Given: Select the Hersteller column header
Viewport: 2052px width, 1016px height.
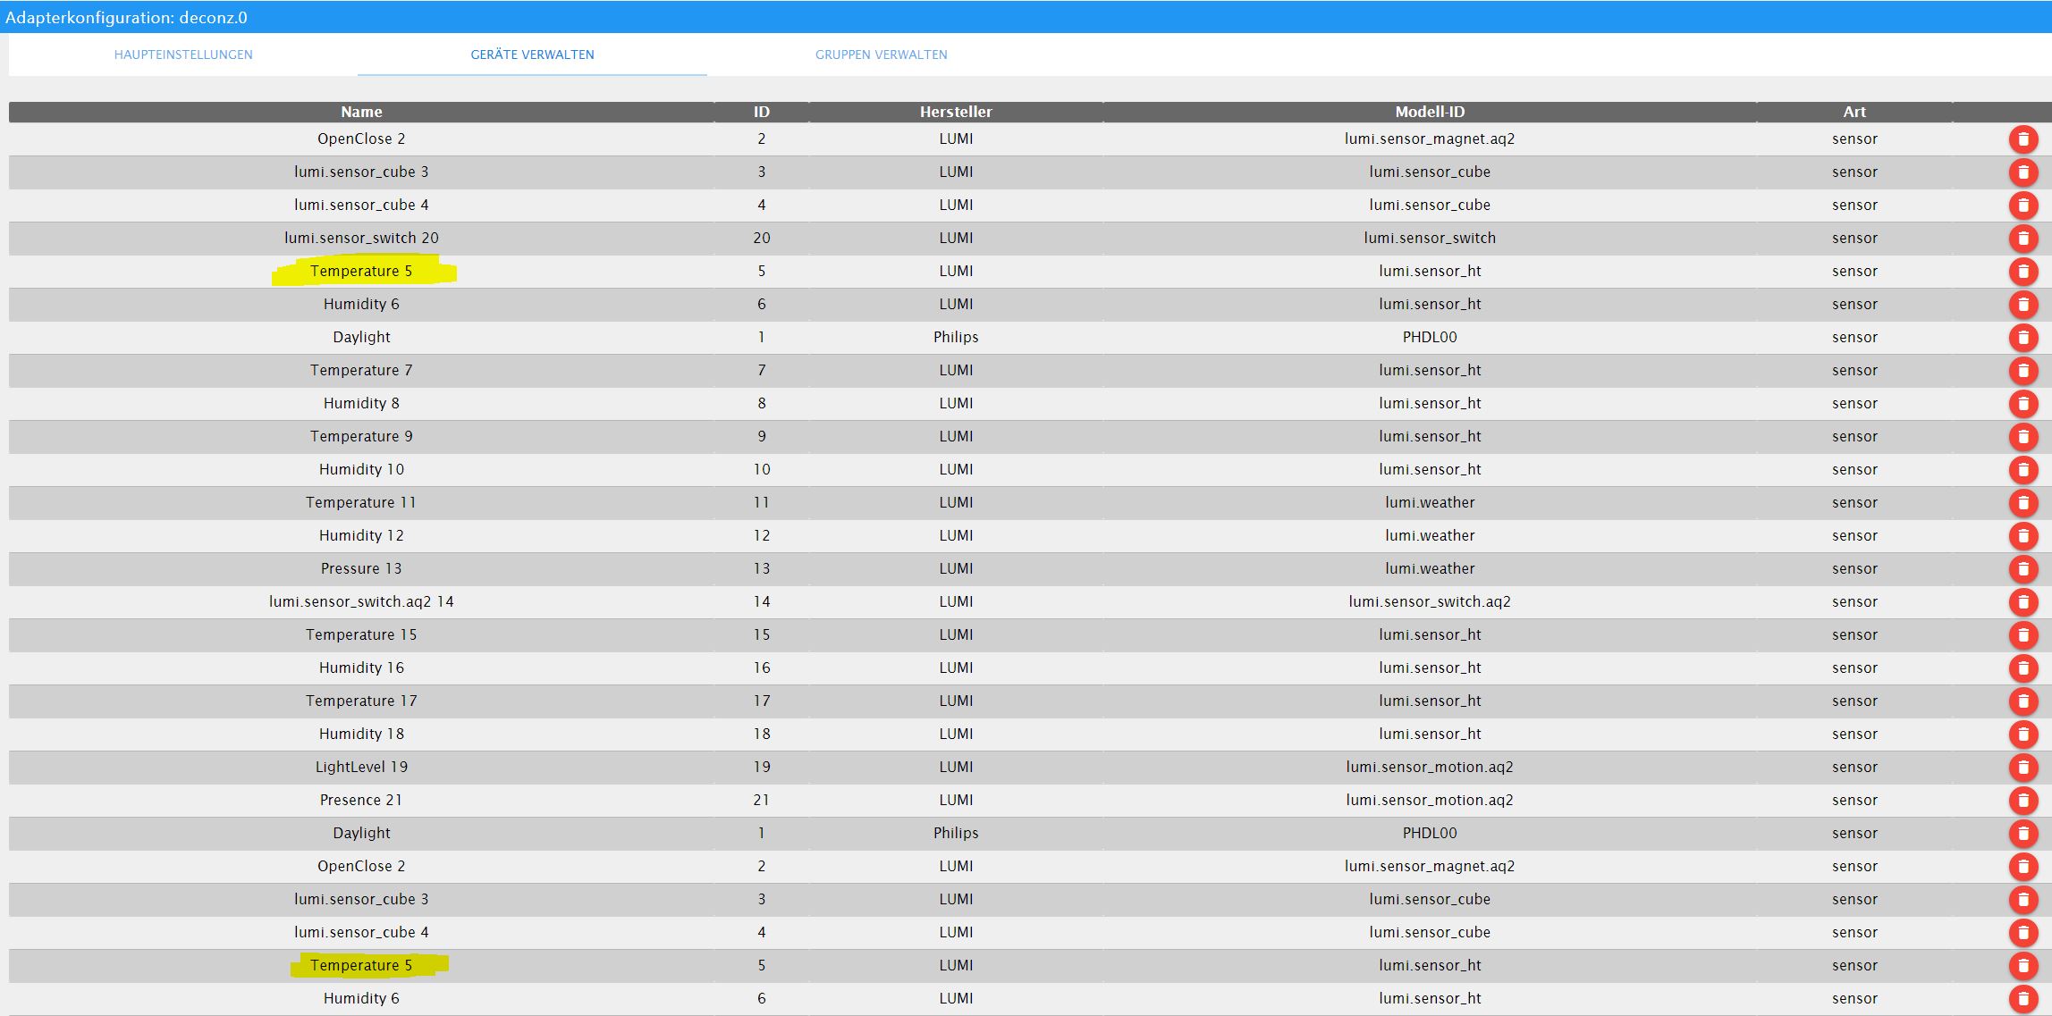Looking at the screenshot, I should tap(956, 112).
